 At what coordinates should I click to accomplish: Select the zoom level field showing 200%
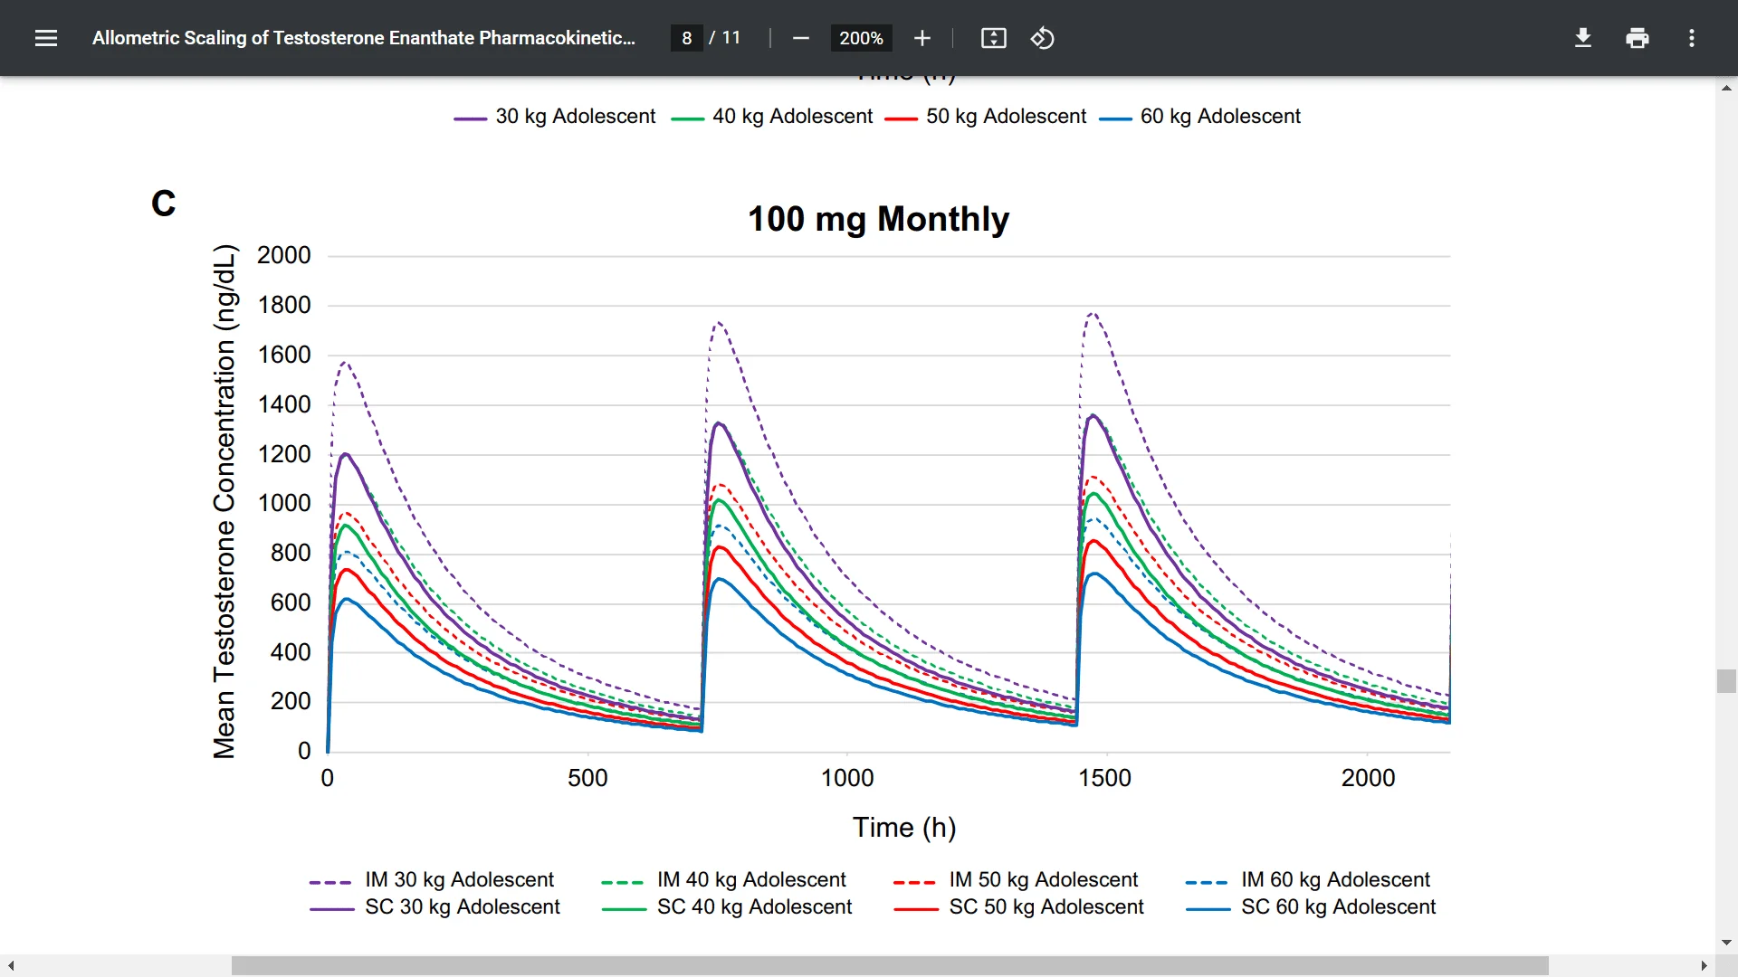point(861,38)
